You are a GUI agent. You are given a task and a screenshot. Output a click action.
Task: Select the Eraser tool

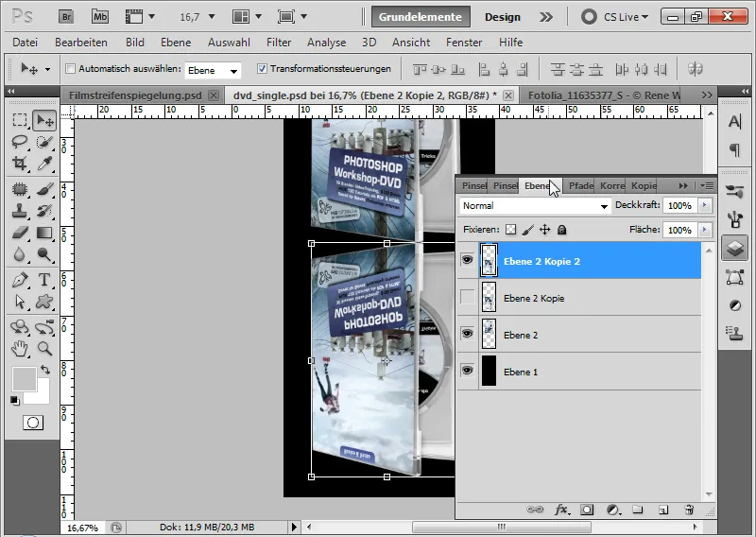(x=19, y=233)
